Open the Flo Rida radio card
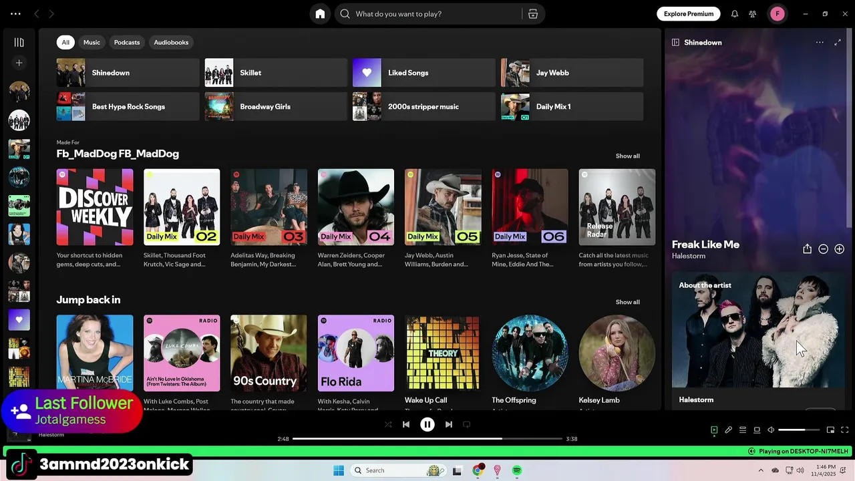The height and width of the screenshot is (481, 855). (x=356, y=361)
